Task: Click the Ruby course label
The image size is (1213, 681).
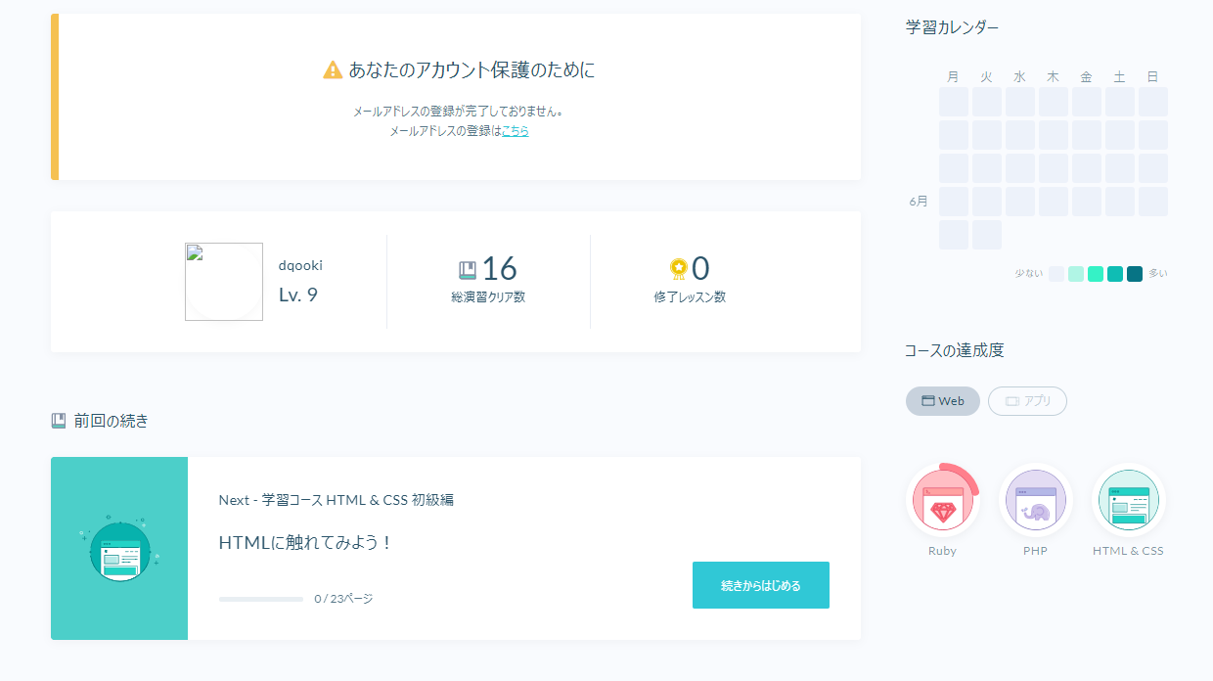Action: tap(943, 551)
